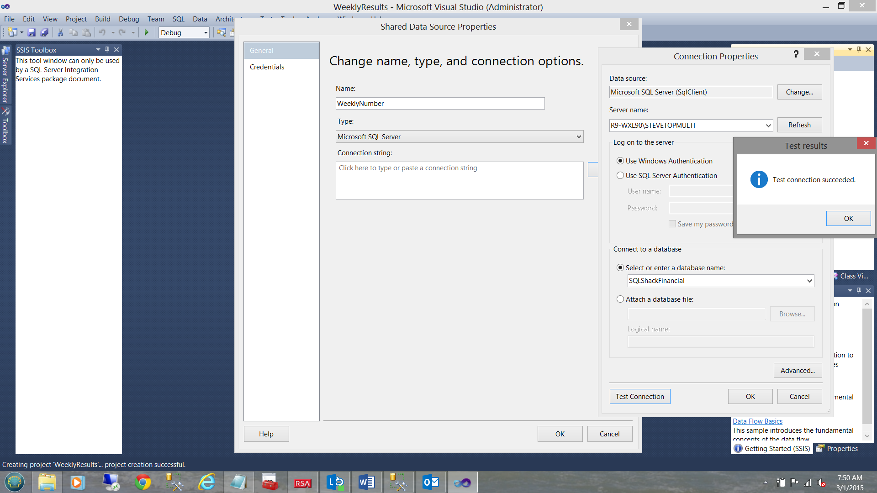Open the Project menu
Viewport: 877px width, 493px height.
click(76, 19)
